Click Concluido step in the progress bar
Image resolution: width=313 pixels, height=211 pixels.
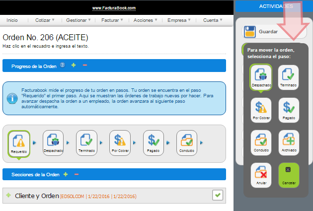(x=187, y=143)
